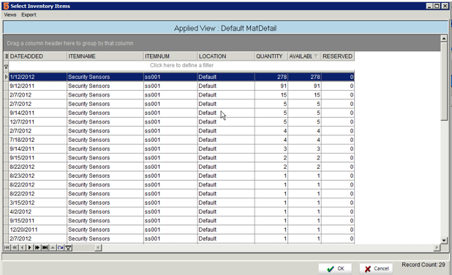This screenshot has height=275, width=452.
Task: Select the row dated 12/20/2011
Action: pyautogui.click(x=181, y=230)
